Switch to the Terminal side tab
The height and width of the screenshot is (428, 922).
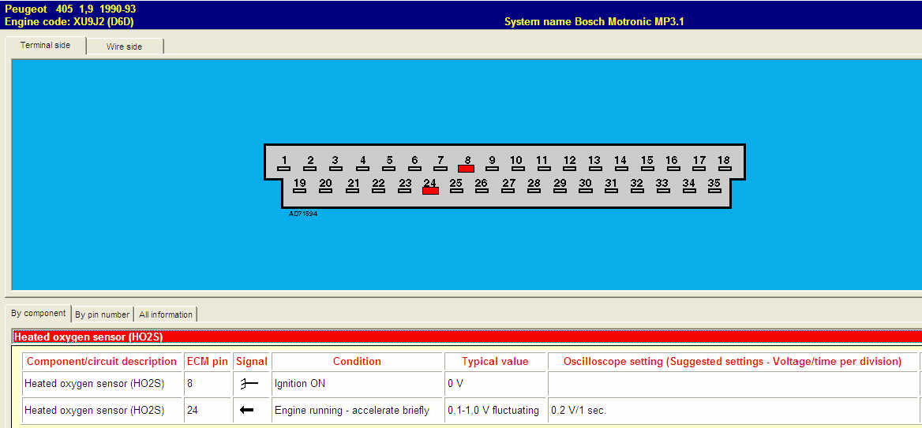coord(45,45)
